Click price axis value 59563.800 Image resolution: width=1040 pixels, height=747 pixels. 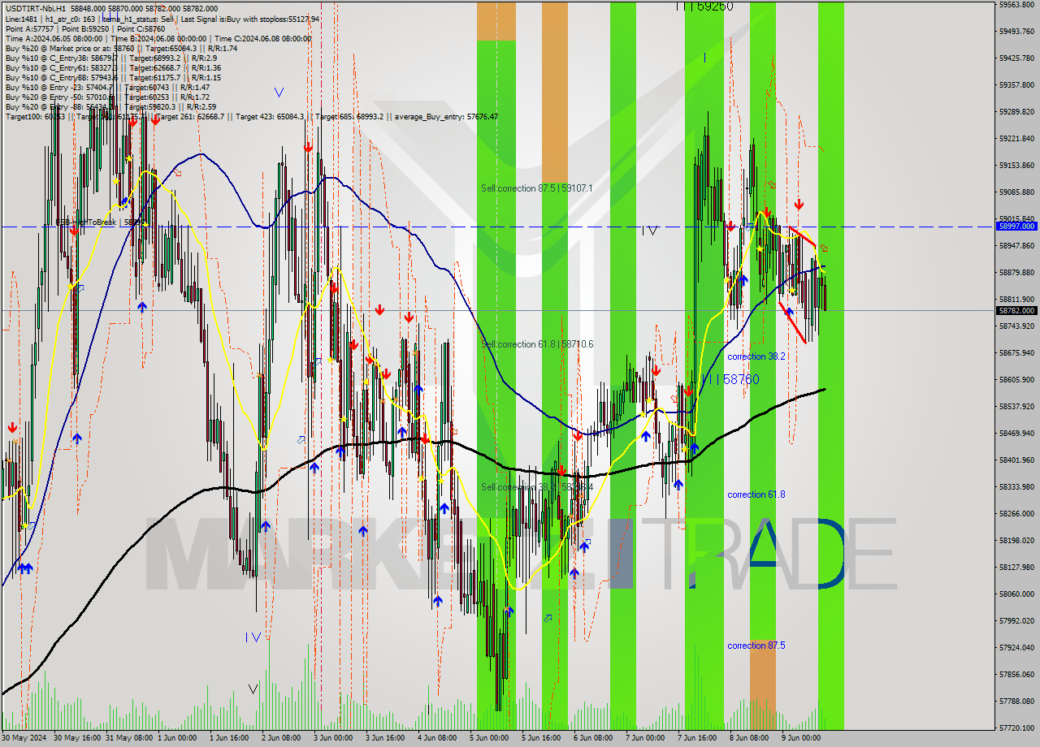[1016, 5]
